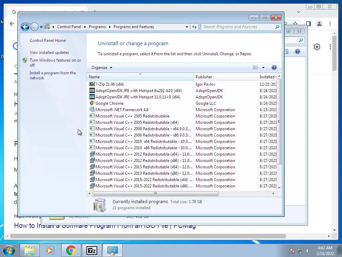Click the .NET Framework 4.8 icon
Viewport: 342px width, 257px height.
[x=92, y=109]
